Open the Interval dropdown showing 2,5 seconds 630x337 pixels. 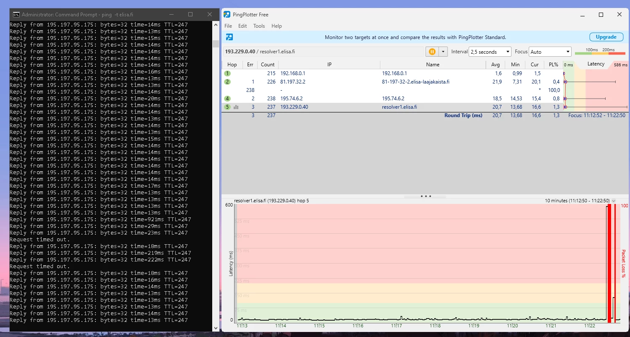[490, 52]
